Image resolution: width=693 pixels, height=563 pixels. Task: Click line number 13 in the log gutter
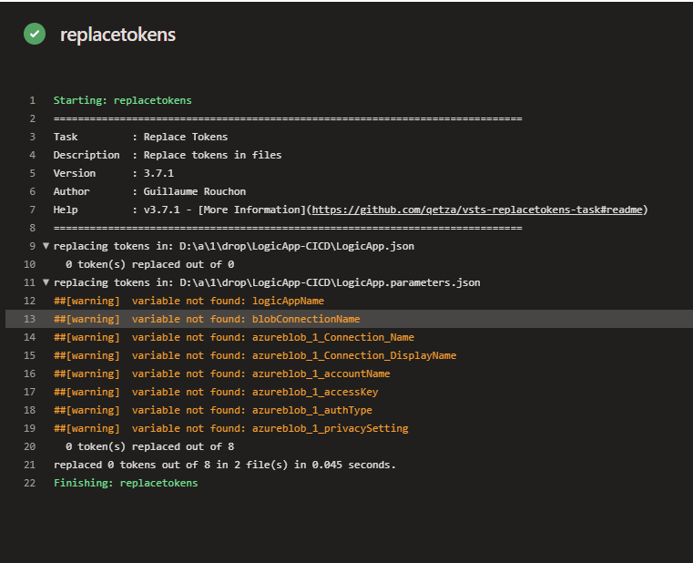(30, 319)
